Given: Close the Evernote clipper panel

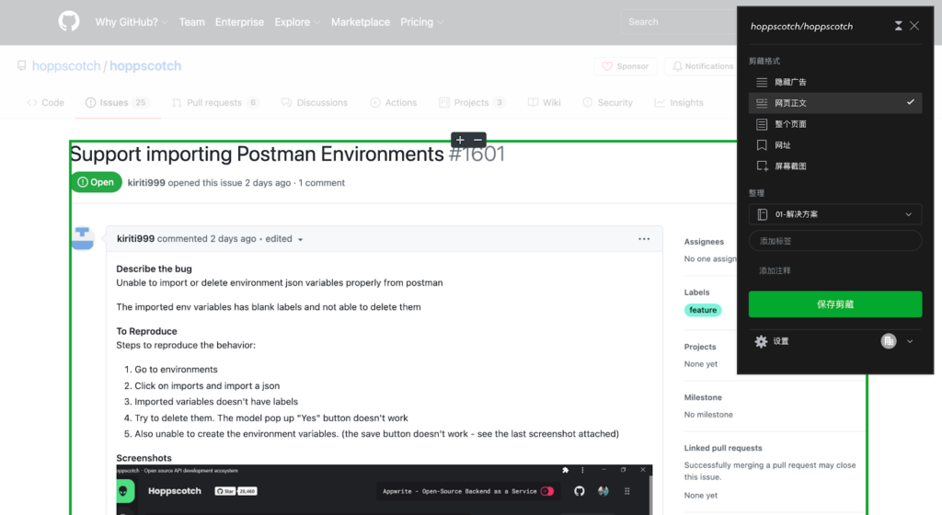Looking at the screenshot, I should [914, 26].
